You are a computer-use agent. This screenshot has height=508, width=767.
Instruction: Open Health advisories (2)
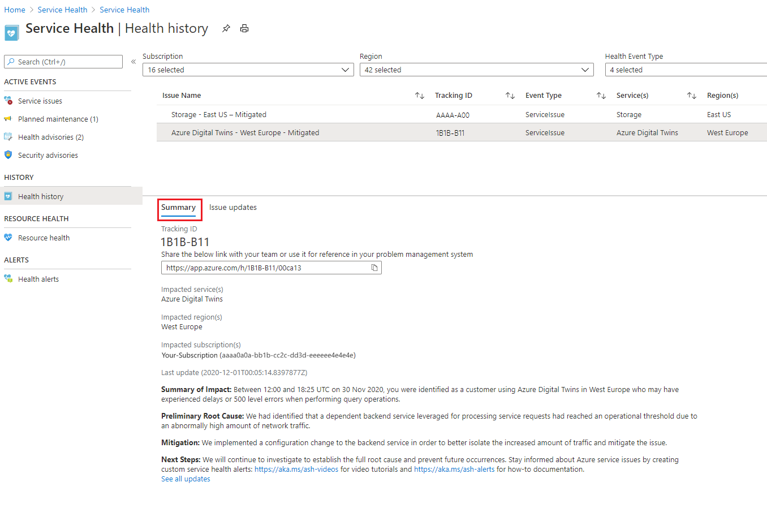(51, 137)
